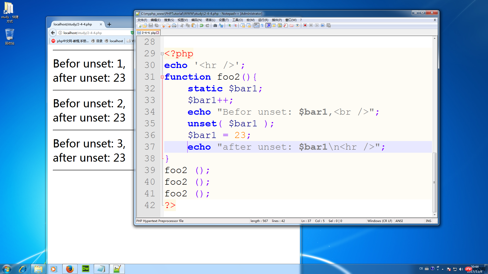Screen dimensions: 488x274
Task: Open Folder as Workspace icon
Action: (292, 25)
